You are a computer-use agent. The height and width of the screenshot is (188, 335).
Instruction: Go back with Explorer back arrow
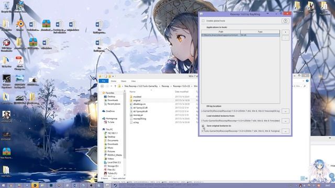click(102, 86)
